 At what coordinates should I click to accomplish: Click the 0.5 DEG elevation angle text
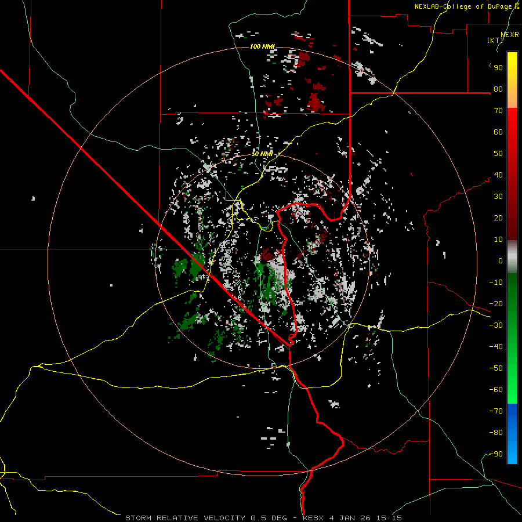click(x=269, y=518)
